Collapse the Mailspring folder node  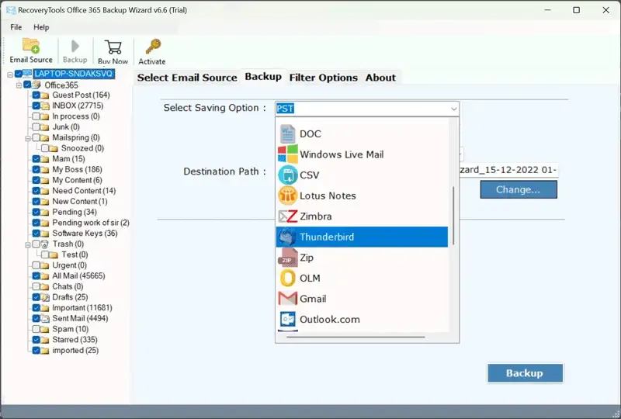(27, 137)
